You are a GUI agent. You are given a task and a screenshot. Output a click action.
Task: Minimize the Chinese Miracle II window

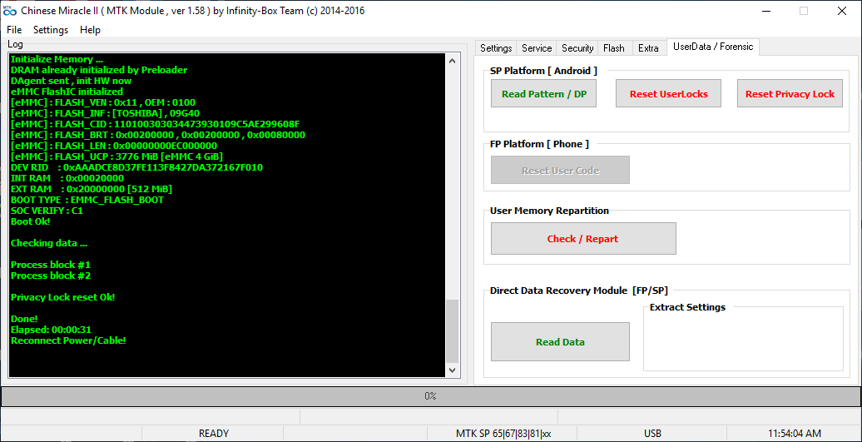[x=765, y=11]
